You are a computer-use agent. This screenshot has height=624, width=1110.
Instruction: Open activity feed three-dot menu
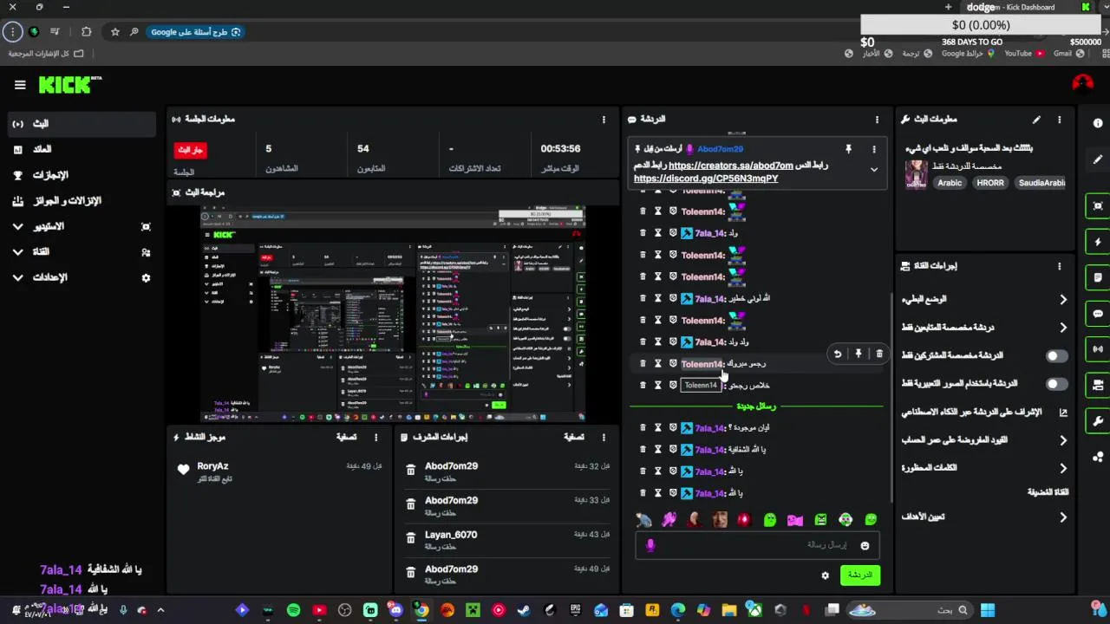pos(375,438)
